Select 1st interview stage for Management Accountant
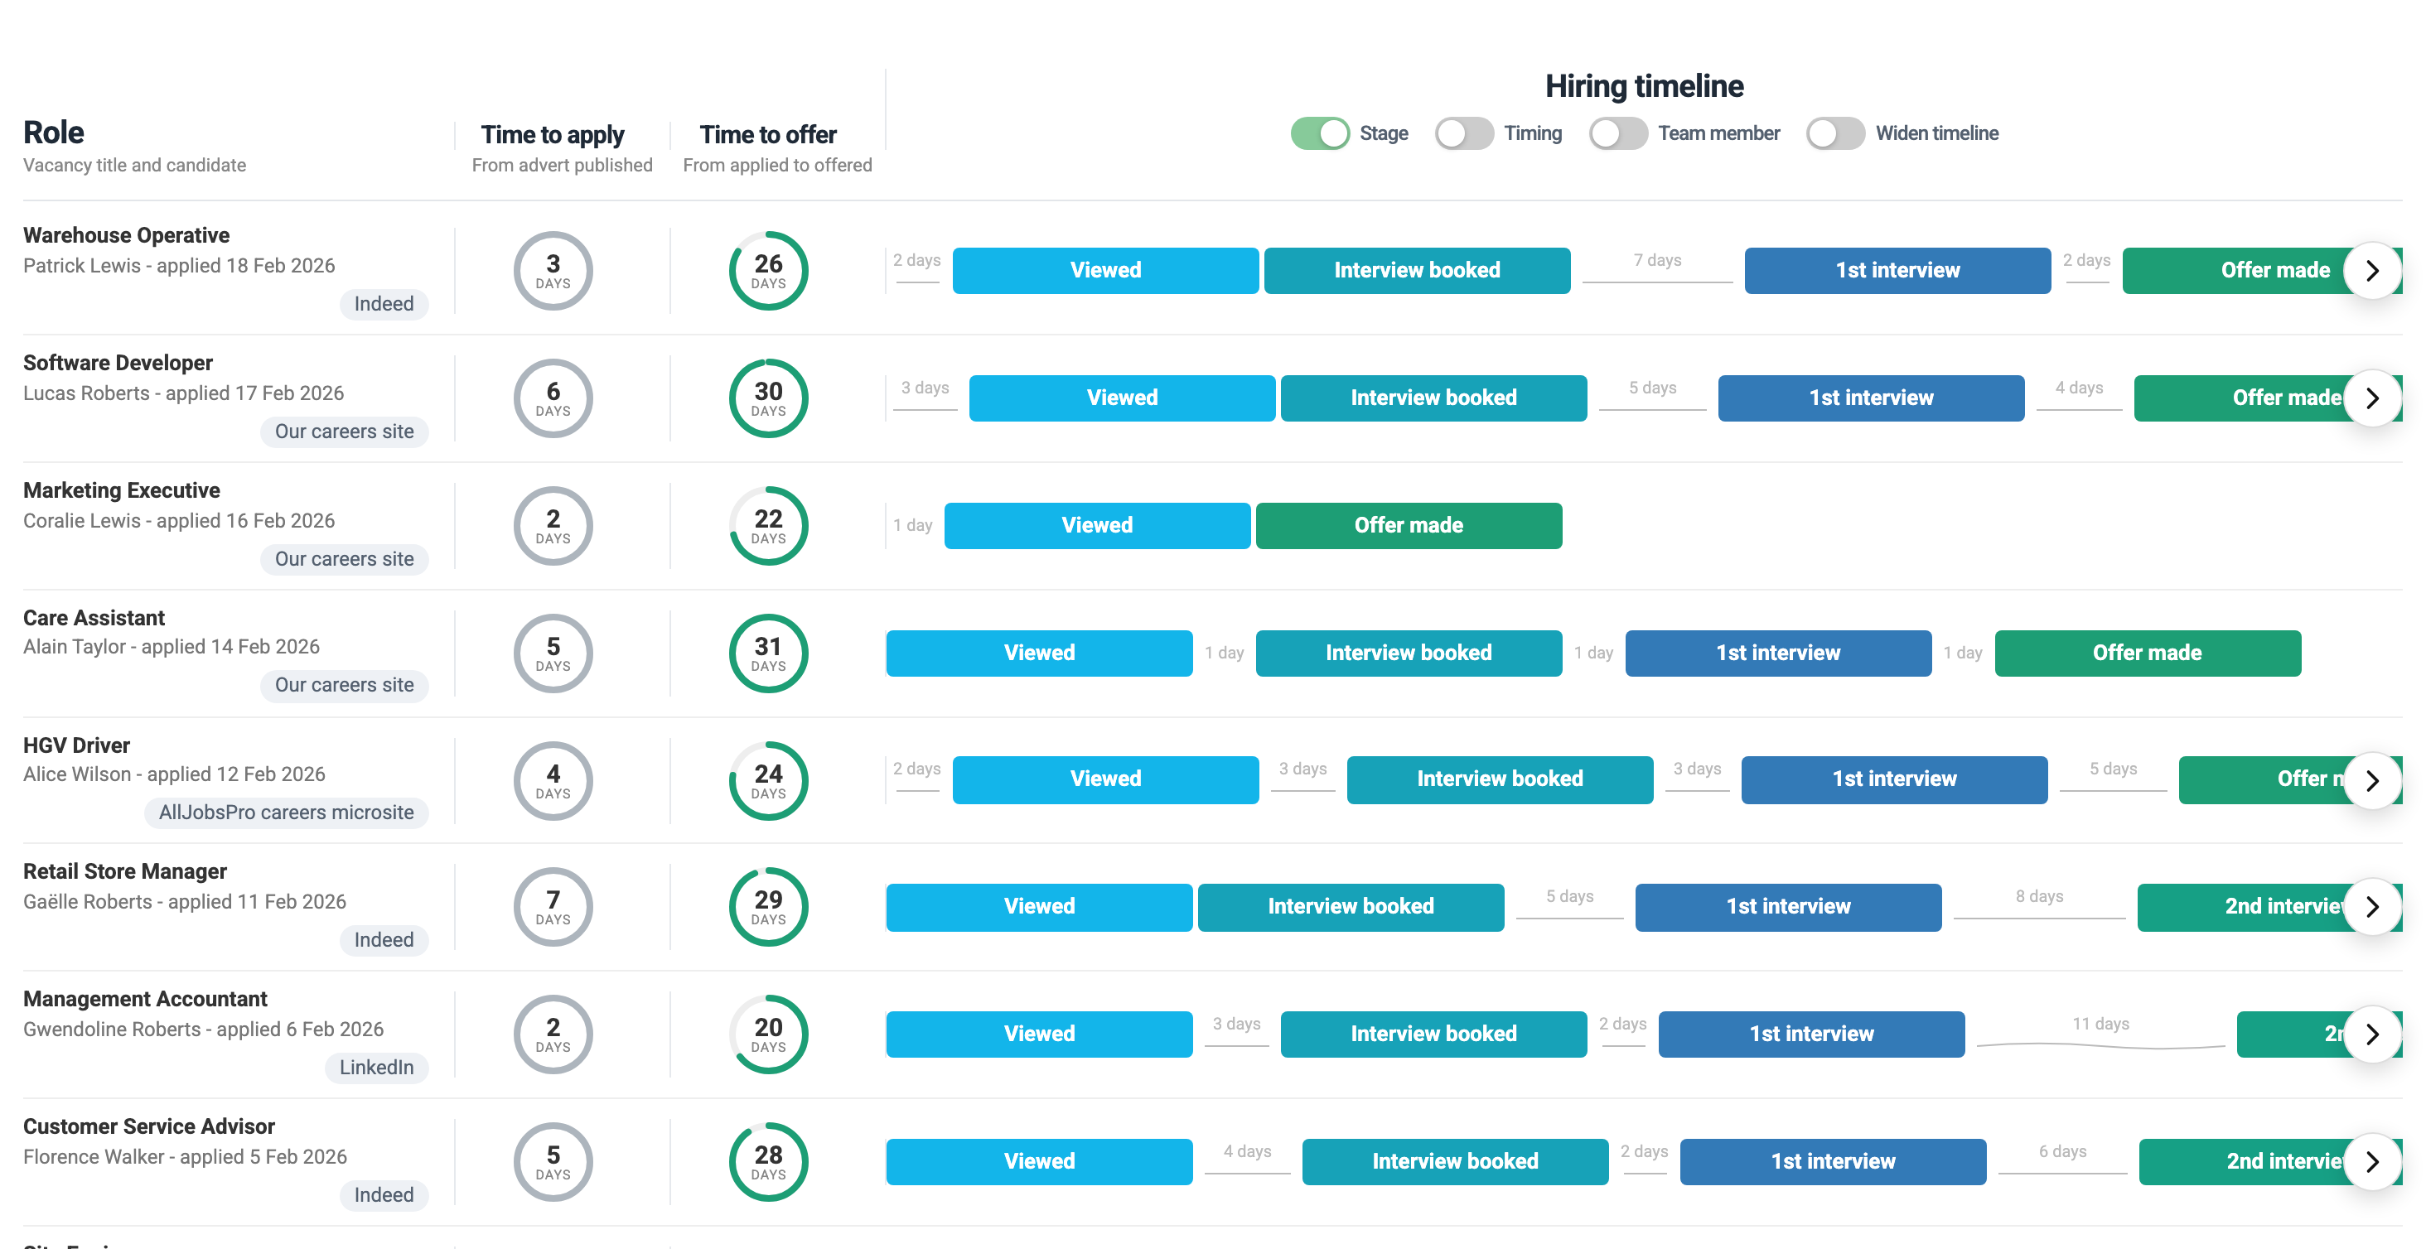This screenshot has height=1249, width=2426. [x=1810, y=1034]
